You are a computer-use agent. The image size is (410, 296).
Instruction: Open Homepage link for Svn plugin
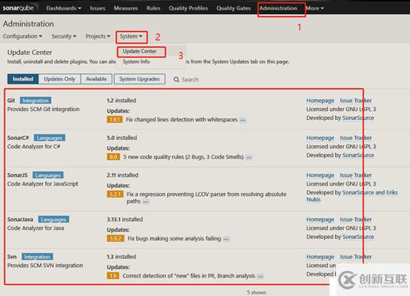pyautogui.click(x=320, y=257)
